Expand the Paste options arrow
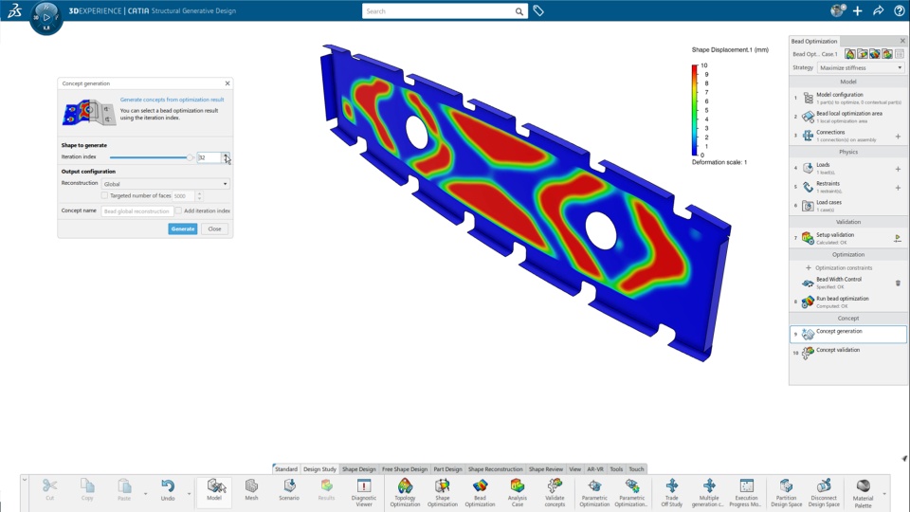The width and height of the screenshot is (910, 512). click(145, 494)
